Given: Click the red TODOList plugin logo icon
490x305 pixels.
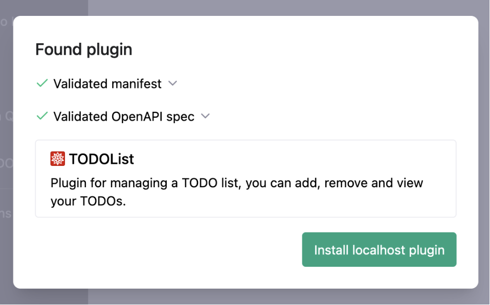Looking at the screenshot, I should (x=58, y=159).
